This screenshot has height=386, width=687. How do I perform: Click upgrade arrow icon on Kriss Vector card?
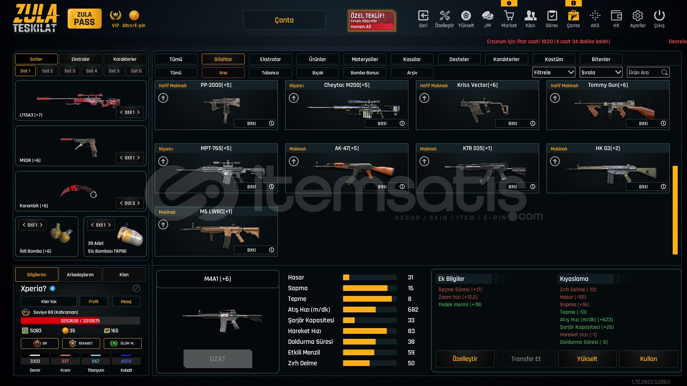[424, 98]
